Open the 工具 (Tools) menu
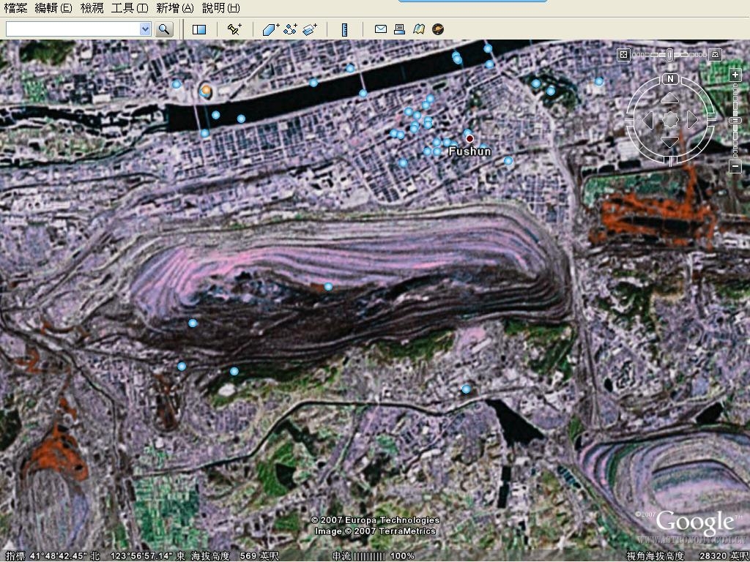This screenshot has width=750, height=562. [x=129, y=8]
